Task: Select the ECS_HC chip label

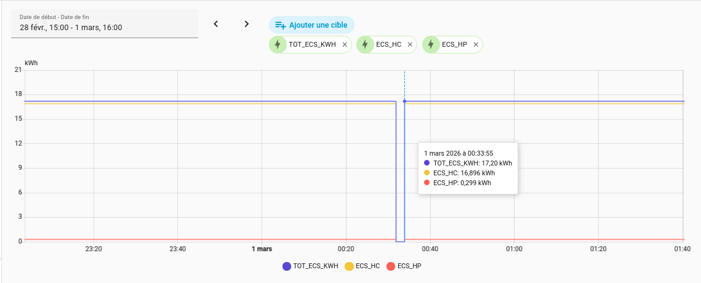Action: (388, 45)
